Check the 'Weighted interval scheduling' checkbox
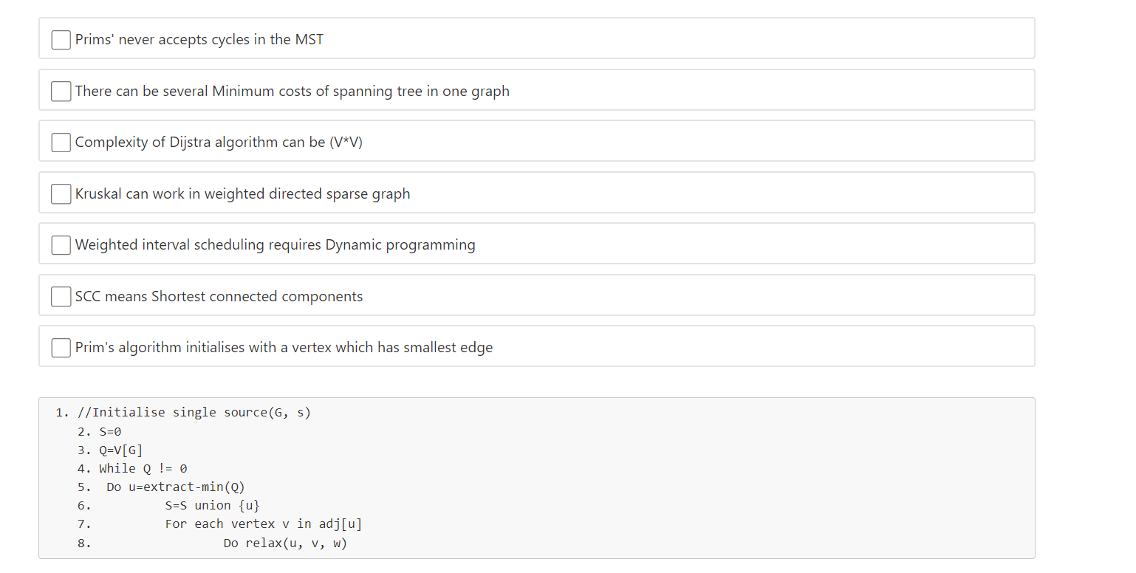Screen dimensions: 1136x573 (x=61, y=245)
